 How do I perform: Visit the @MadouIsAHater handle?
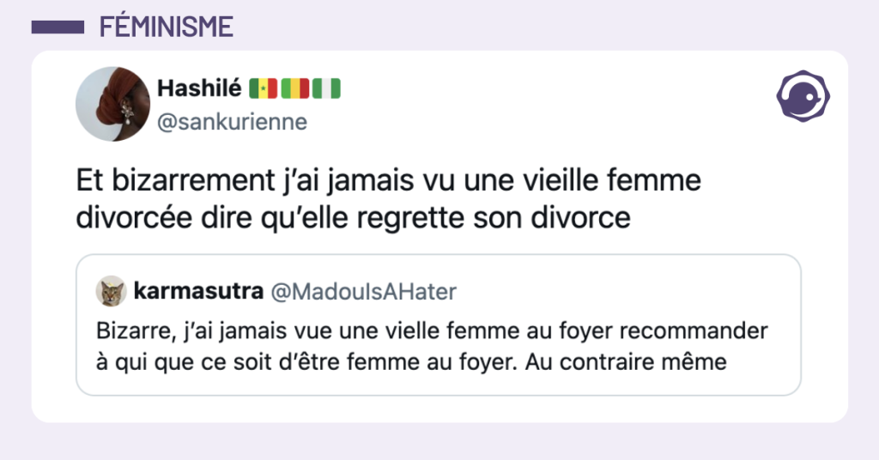tap(364, 292)
